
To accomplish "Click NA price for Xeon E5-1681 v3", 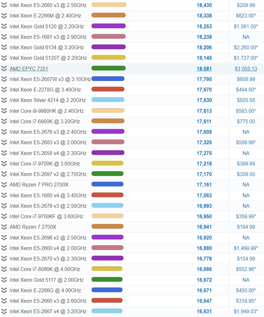I will pyautogui.click(x=246, y=37).
